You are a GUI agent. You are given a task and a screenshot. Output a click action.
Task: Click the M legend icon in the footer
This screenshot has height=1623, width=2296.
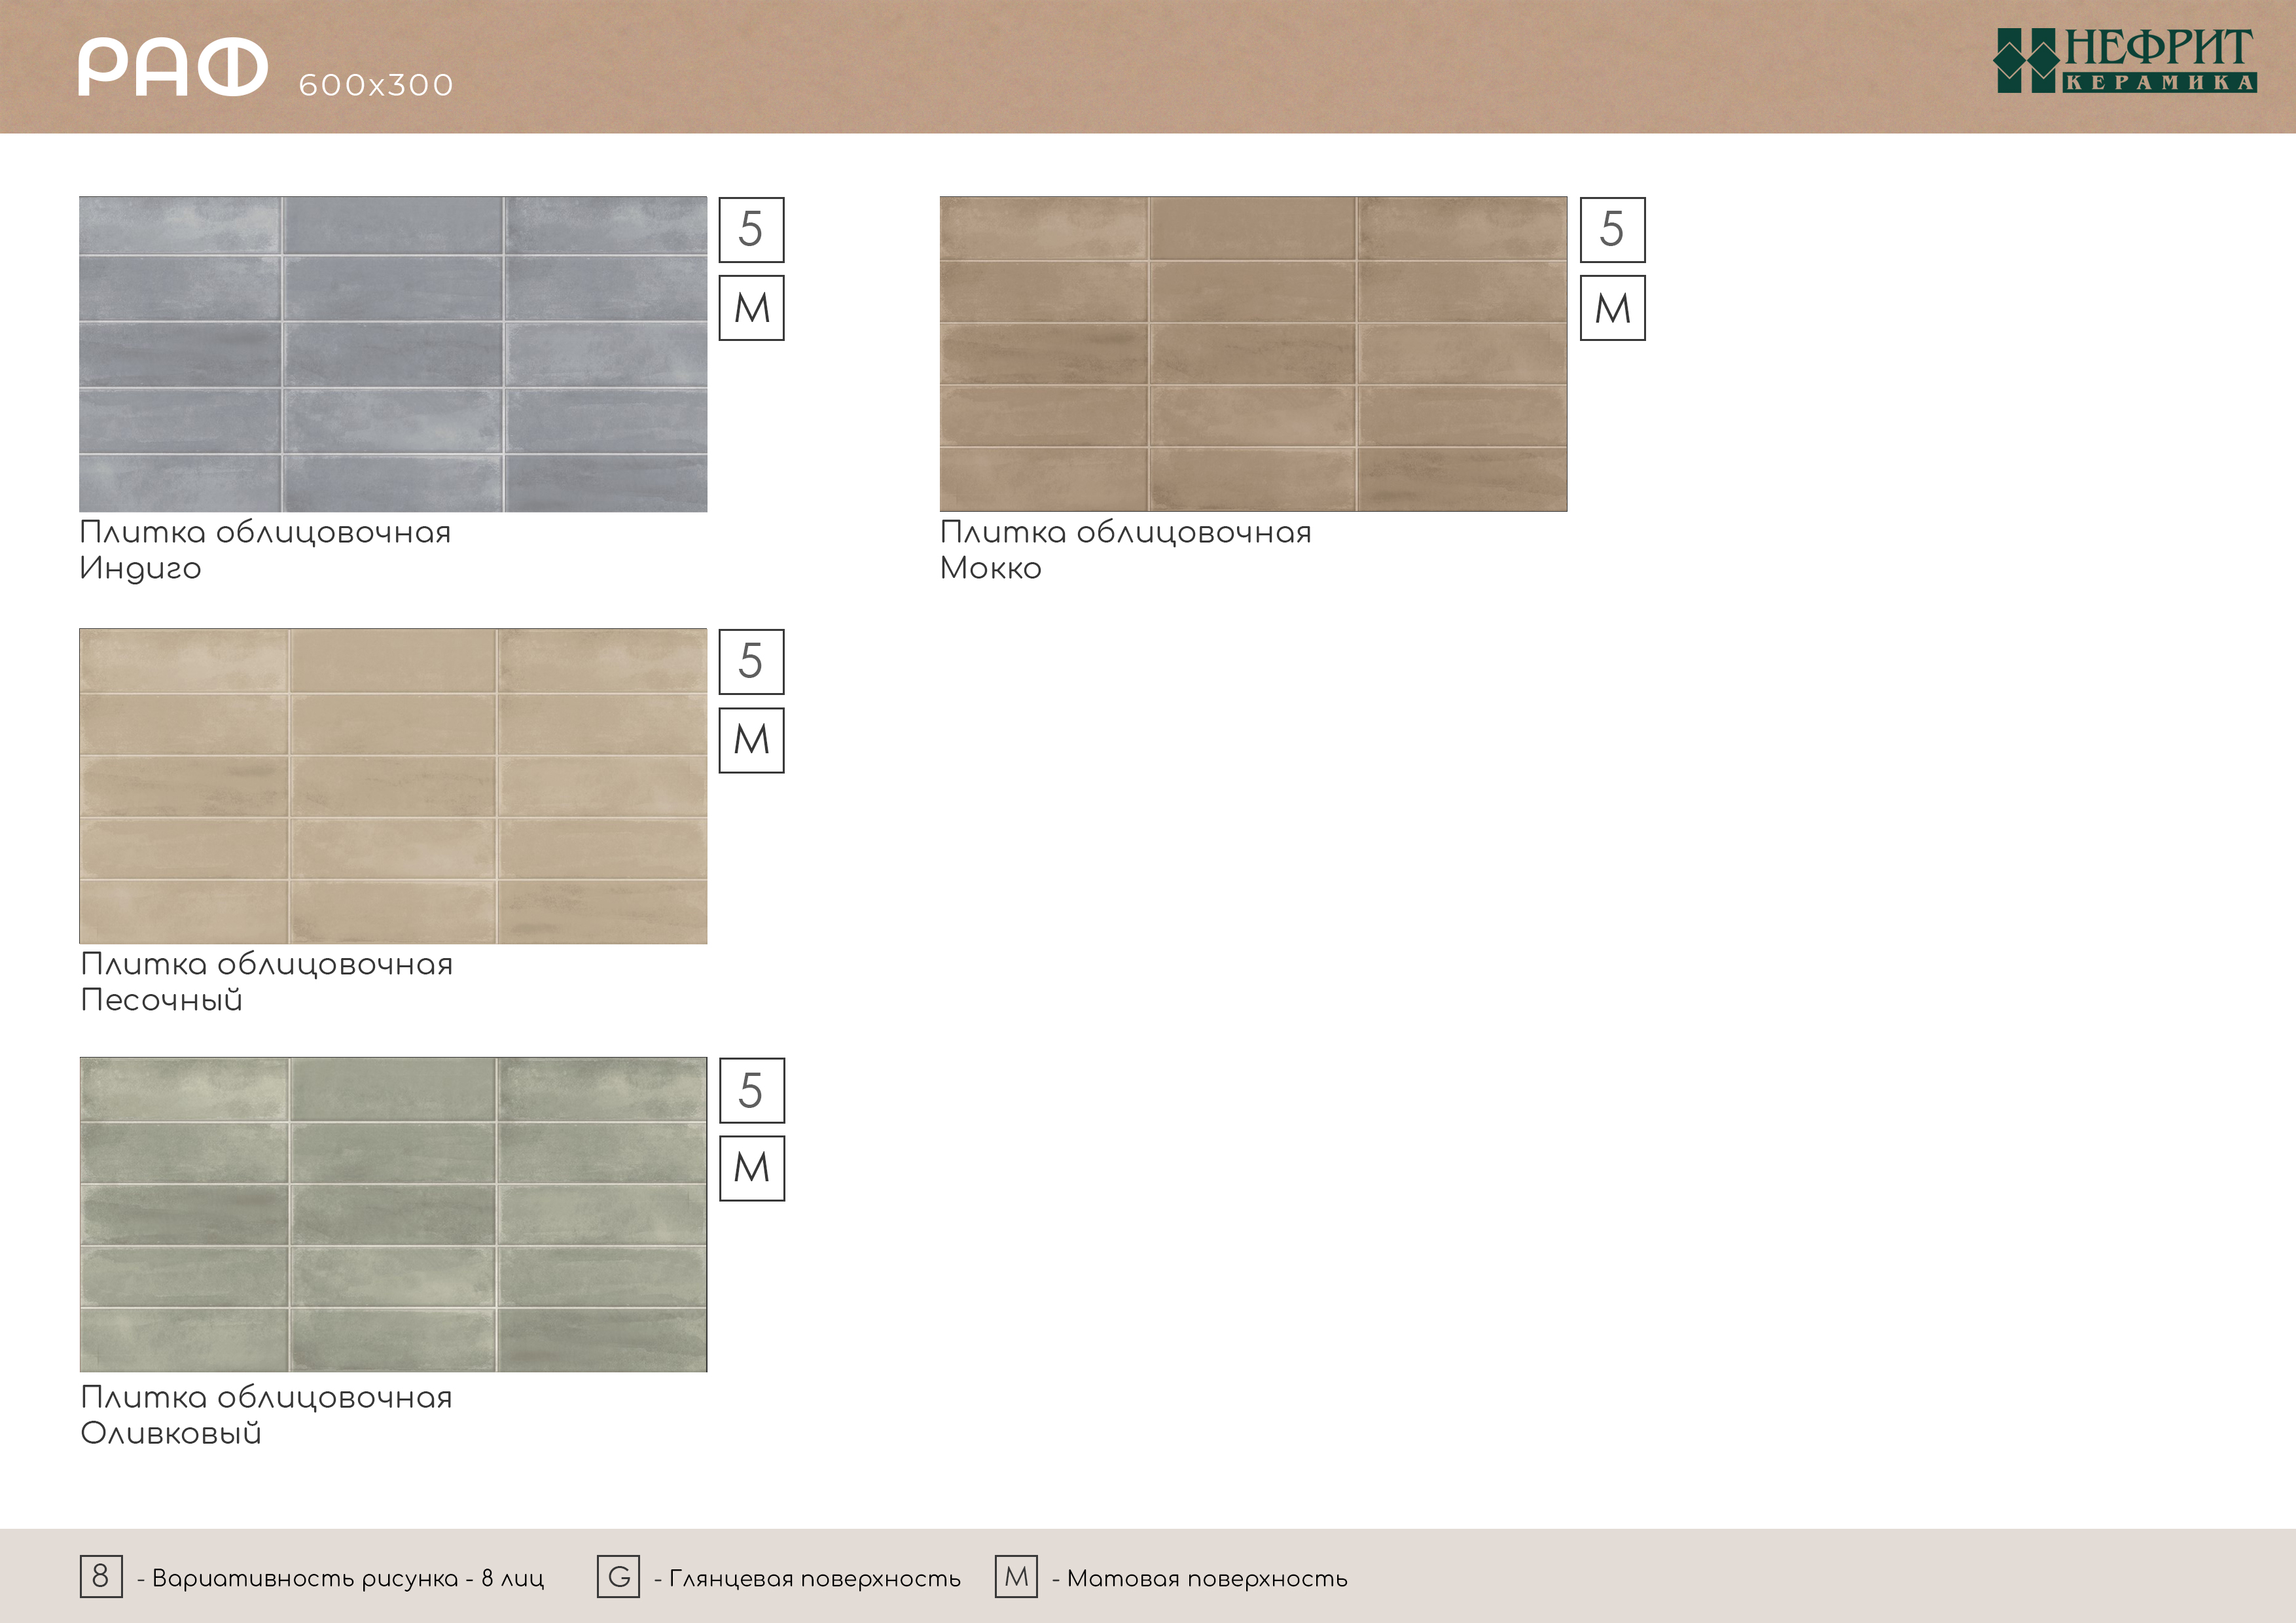tap(1016, 1577)
